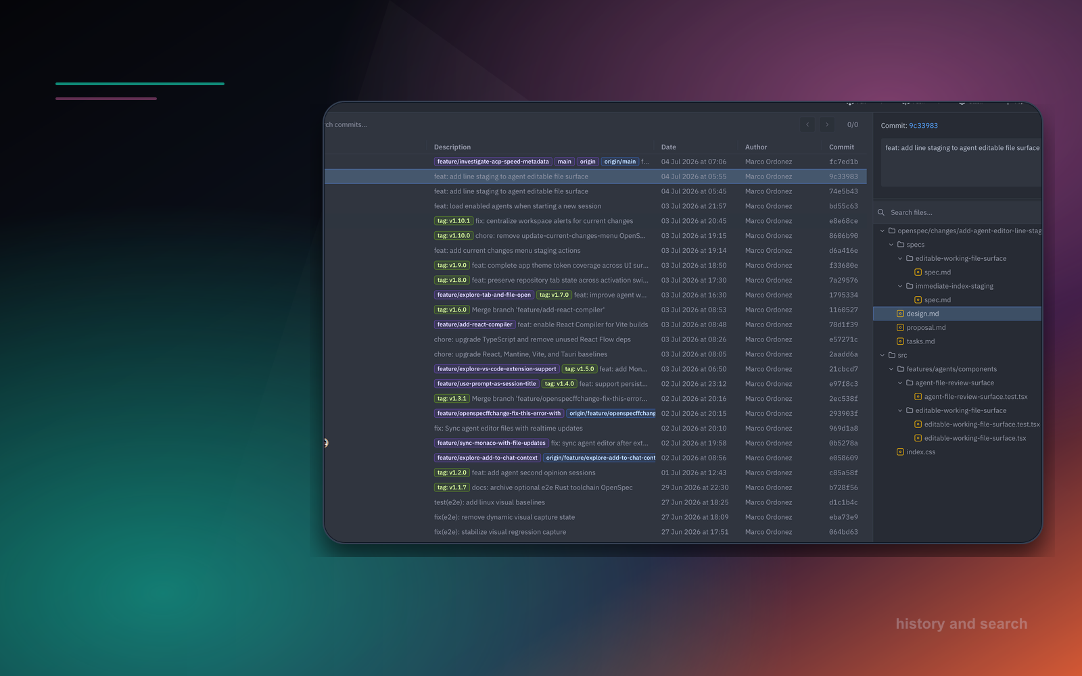Select commit 74e5b43 add line staging row
Viewport: 1082px width, 676px height.
point(595,191)
